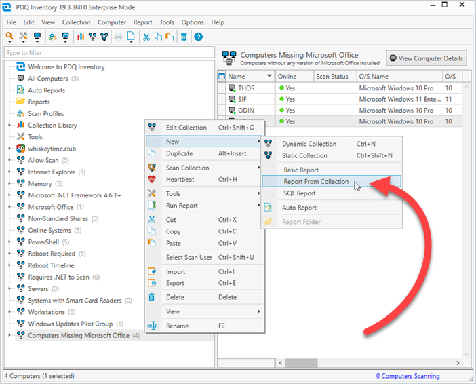Click the print toolbar icon
This screenshot has height=384, width=476.
118,37
